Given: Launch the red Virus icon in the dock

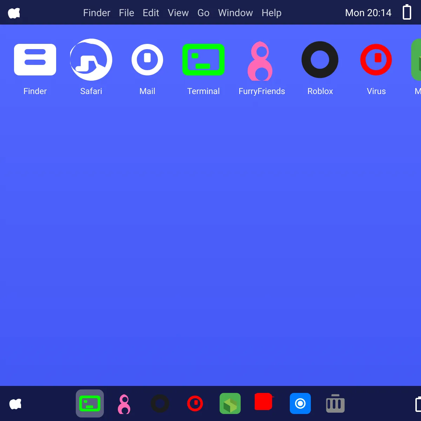Looking at the screenshot, I should (x=195, y=403).
